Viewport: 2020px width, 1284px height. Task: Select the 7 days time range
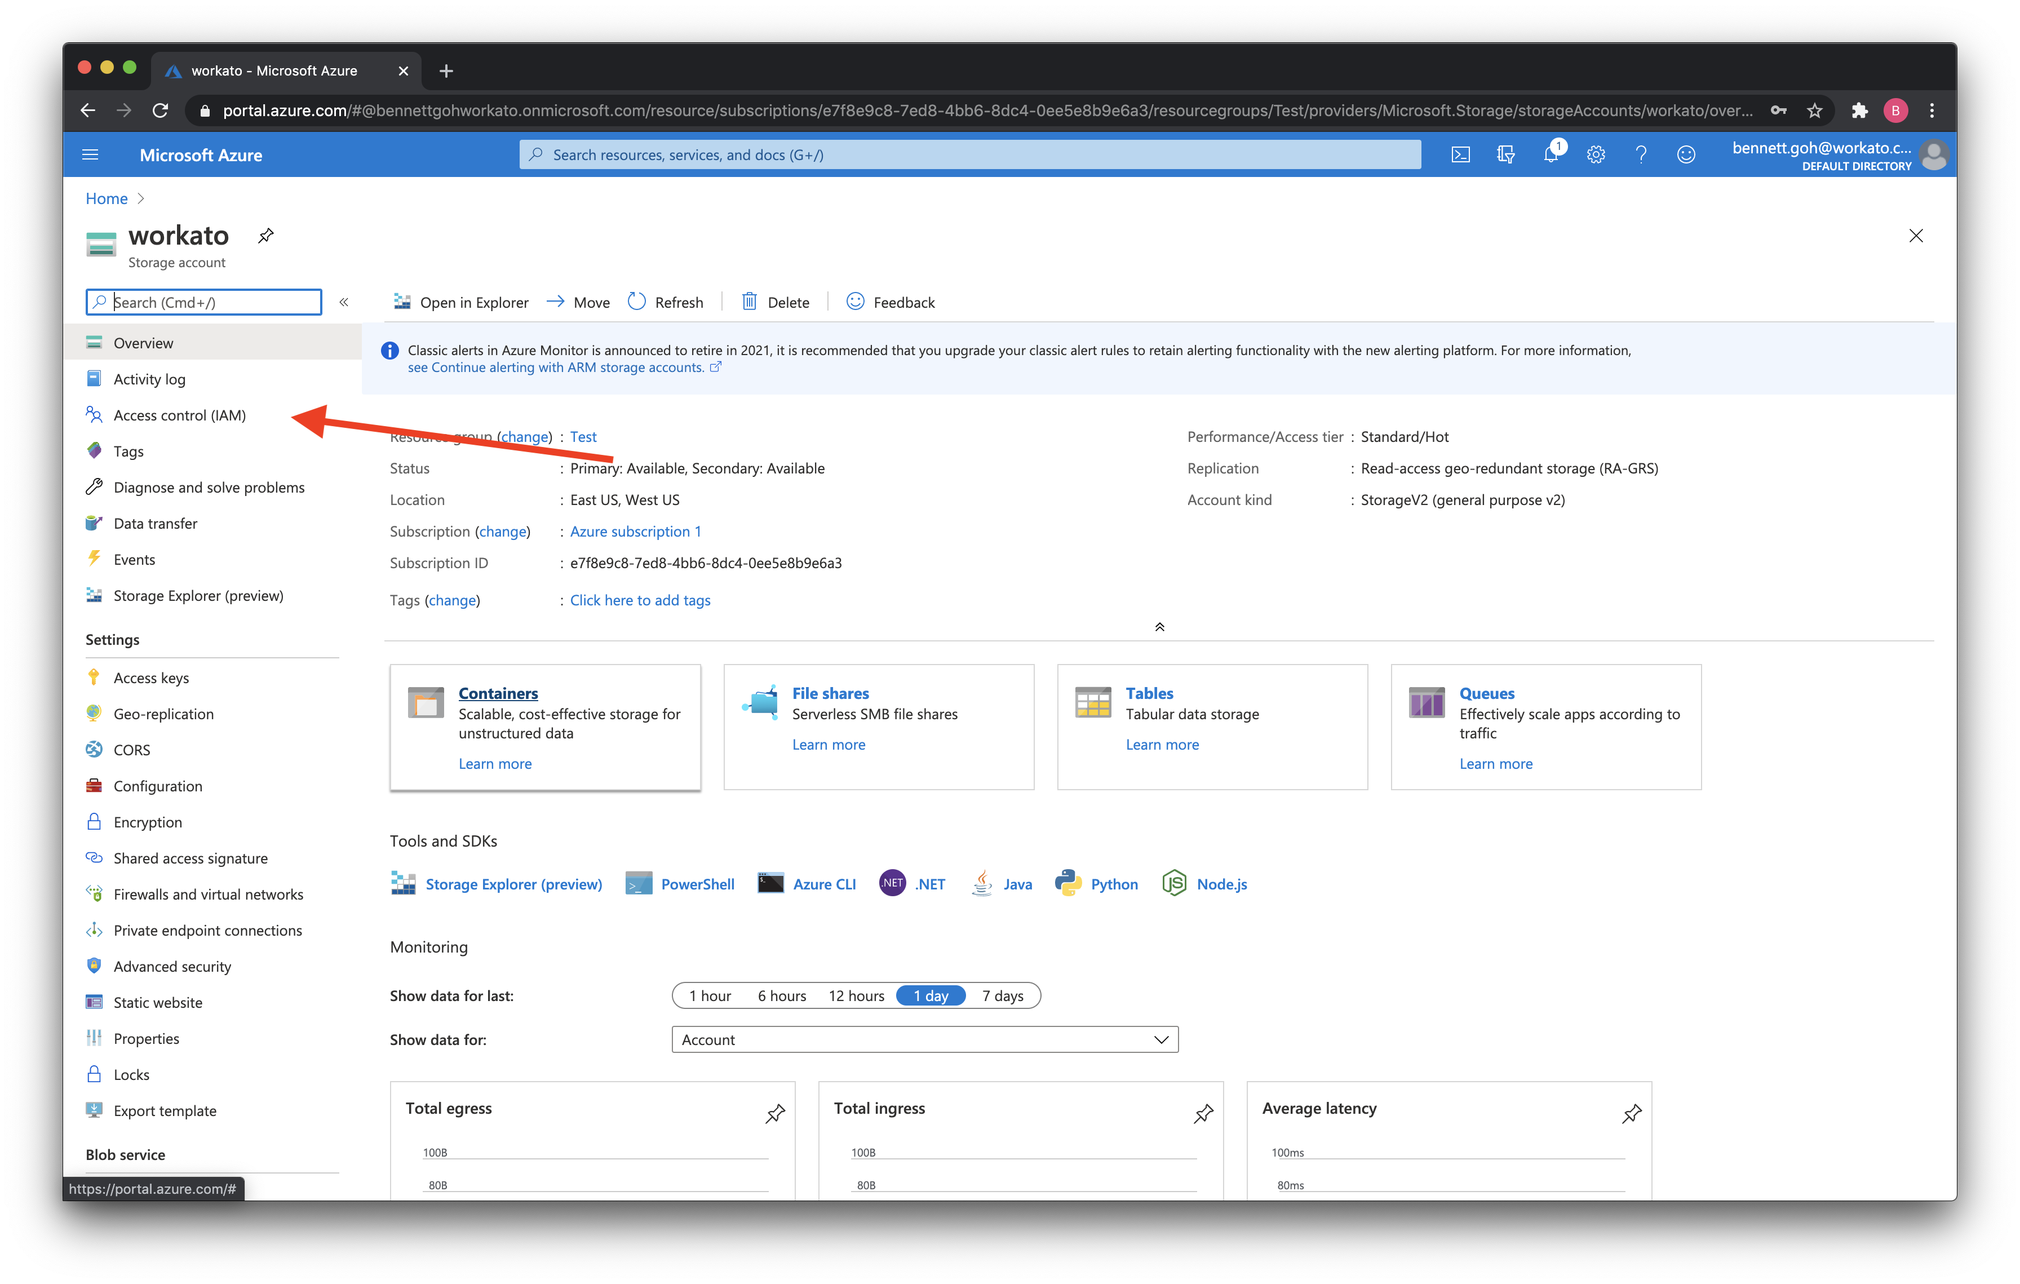1003,995
